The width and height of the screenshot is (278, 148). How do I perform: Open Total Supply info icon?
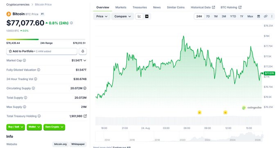25,98
